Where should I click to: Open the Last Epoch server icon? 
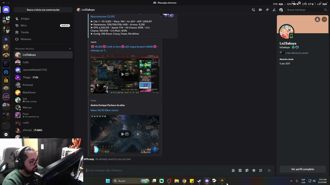click(x=6, y=97)
